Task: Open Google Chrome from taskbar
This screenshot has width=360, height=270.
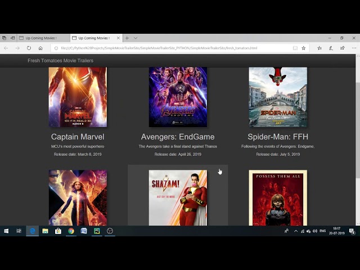Action: click(71, 231)
